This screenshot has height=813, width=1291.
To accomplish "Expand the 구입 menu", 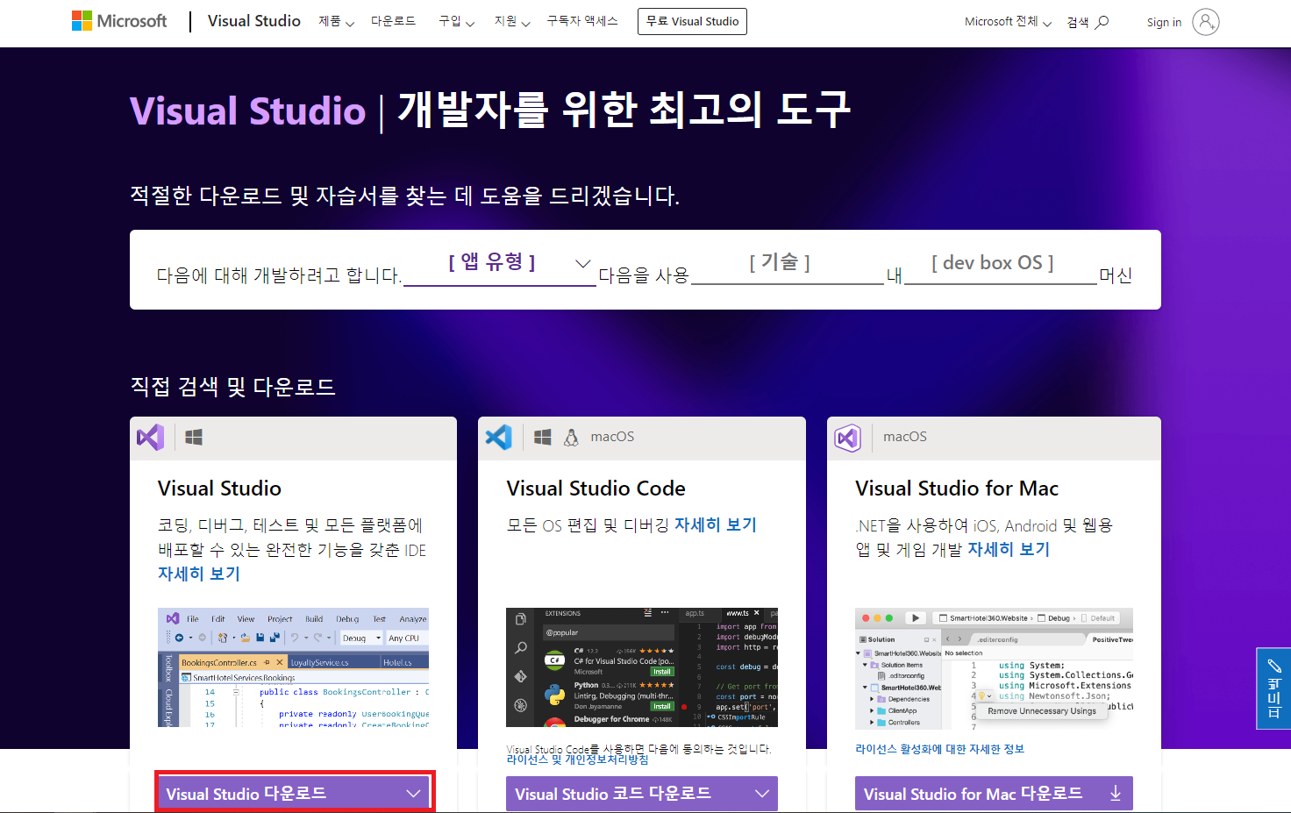I will point(456,21).
